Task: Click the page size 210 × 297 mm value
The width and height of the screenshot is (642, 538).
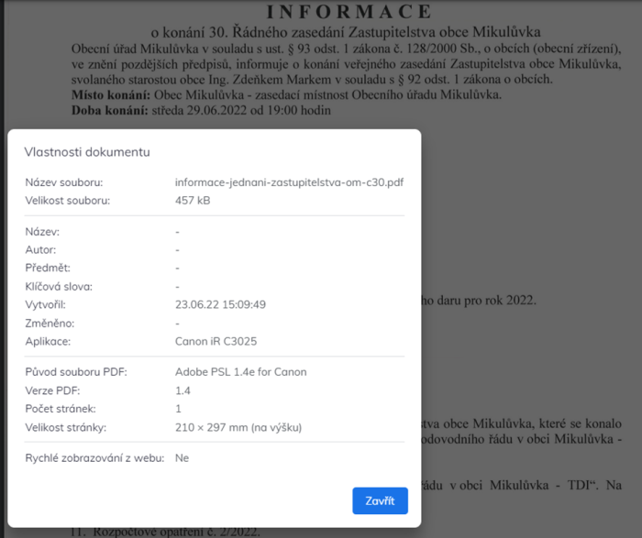Action: tap(238, 427)
